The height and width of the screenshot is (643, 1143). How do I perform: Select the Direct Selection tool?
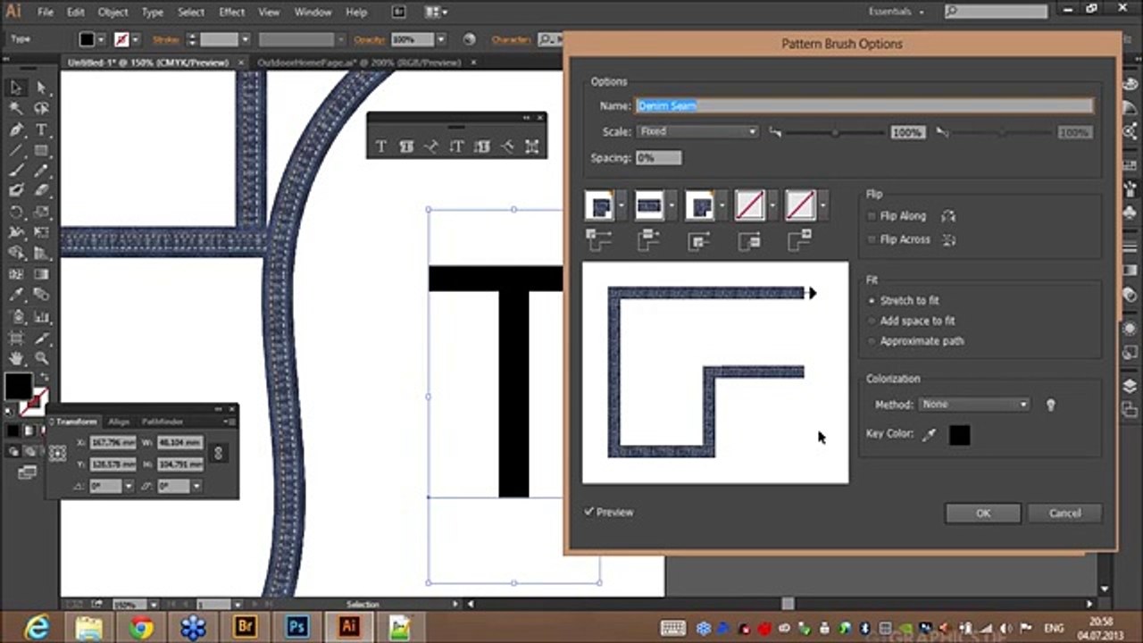point(41,88)
